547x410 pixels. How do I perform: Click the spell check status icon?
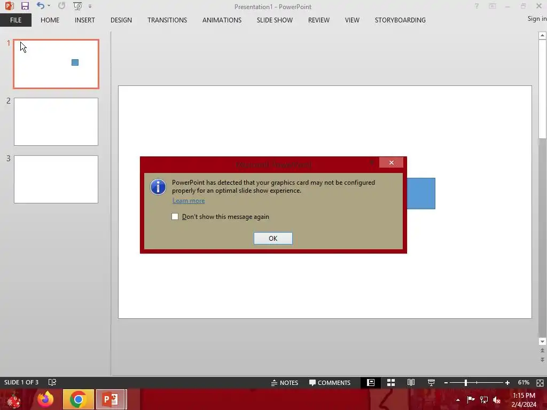52,382
